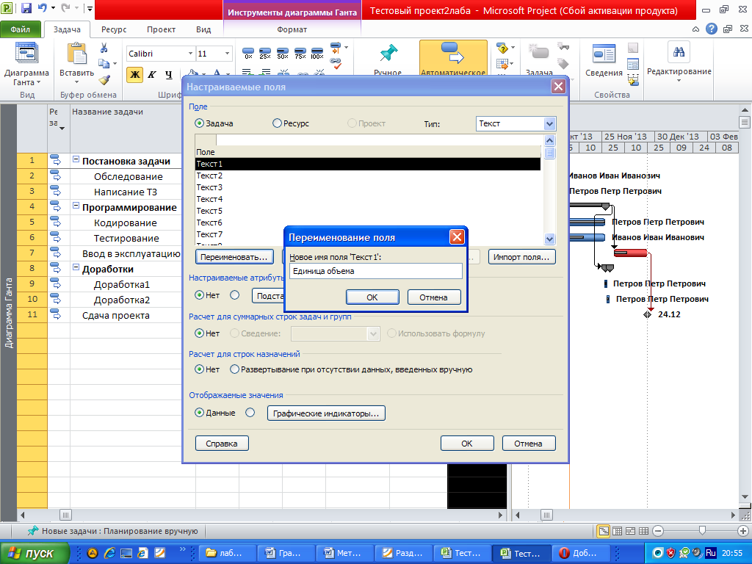Image resolution: width=752 pixels, height=564 pixels.
Task: Open the Редактирование dropdown arrow
Action: pyautogui.click(x=679, y=80)
